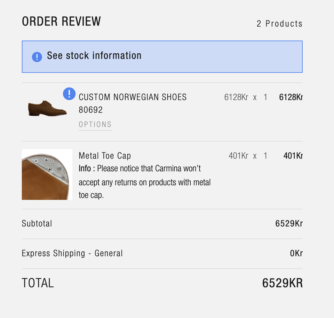334x318 pixels.
Task: Click the info icon in the stock banner
Action: click(x=37, y=57)
